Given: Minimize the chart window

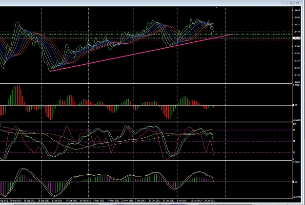Looking at the screenshot, I should click(x=283, y=3).
